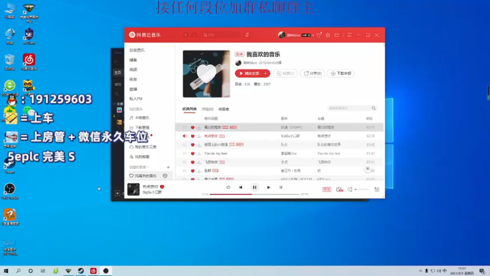
Task: Switch to mini player mode icon
Action: (x=349, y=35)
